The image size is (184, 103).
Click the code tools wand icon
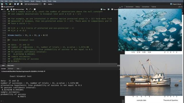point(30,9)
